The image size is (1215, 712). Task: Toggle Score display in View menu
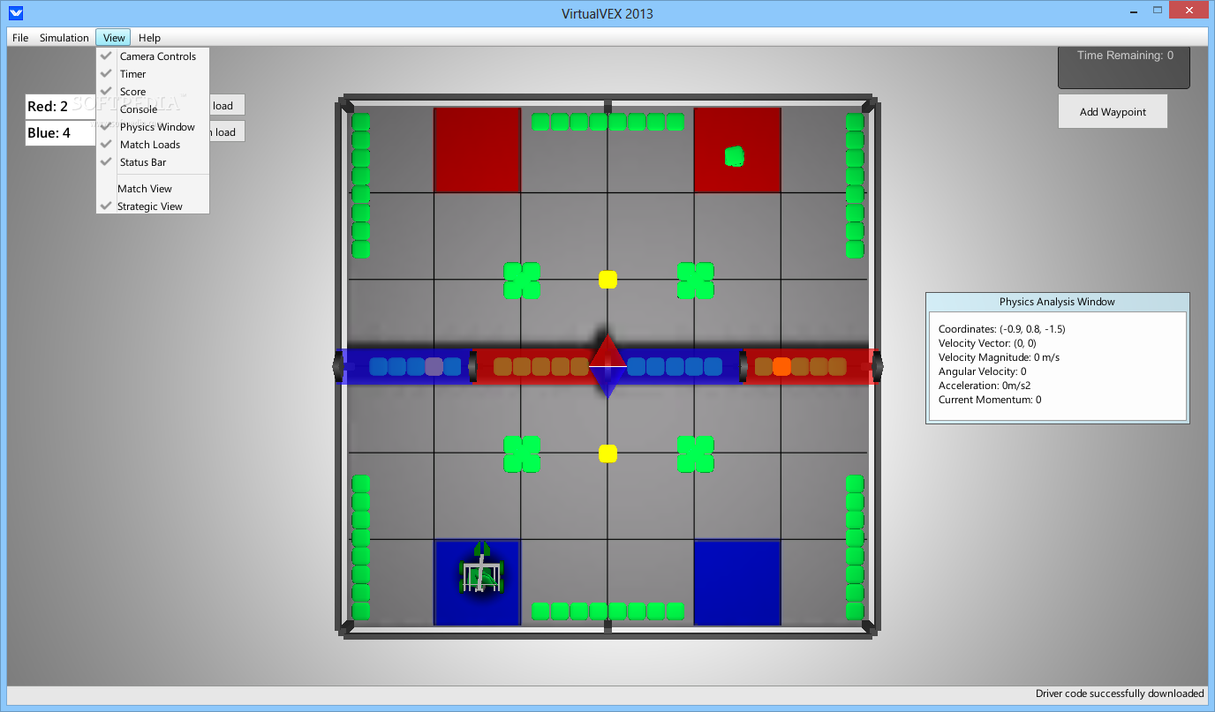coord(153,92)
